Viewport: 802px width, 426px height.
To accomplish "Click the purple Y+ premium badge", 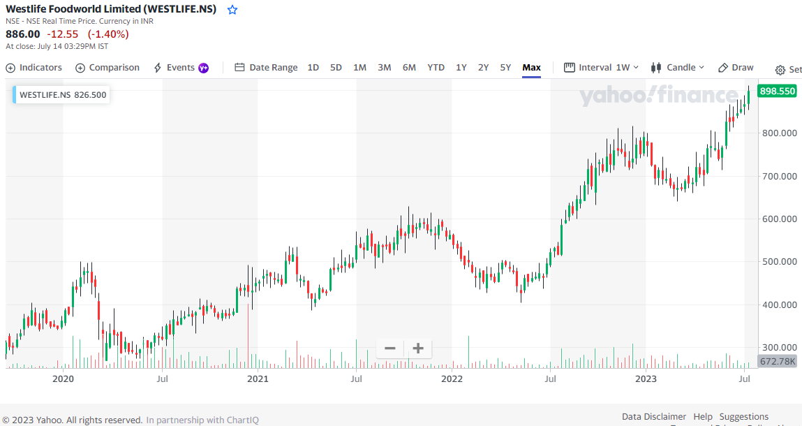I will (204, 68).
